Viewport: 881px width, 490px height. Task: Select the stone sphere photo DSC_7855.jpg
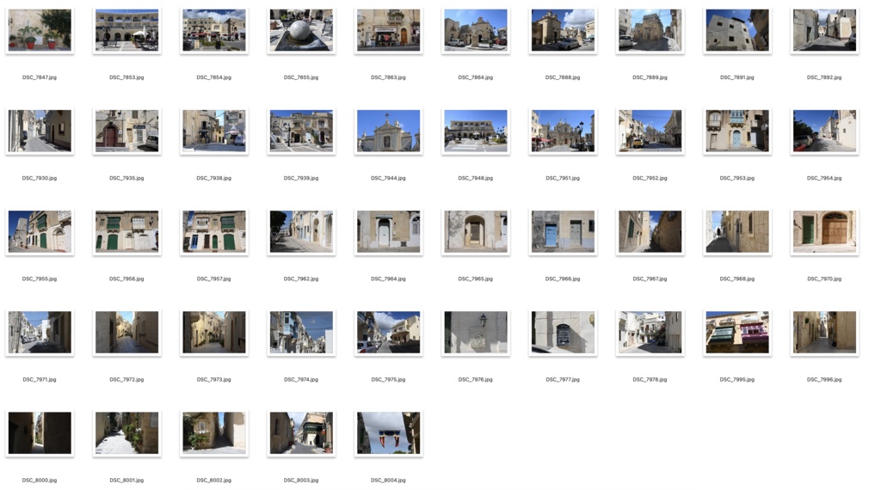(301, 30)
